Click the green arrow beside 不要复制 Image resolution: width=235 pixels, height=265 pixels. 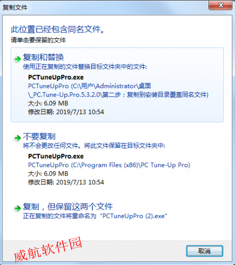[x=18, y=138]
